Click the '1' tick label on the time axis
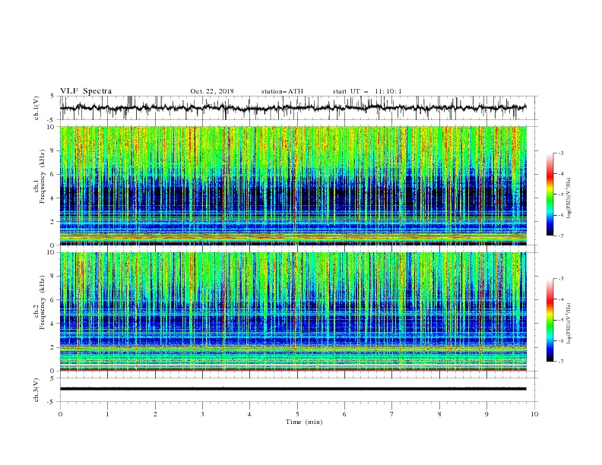This screenshot has width=602, height=465. tap(107, 414)
